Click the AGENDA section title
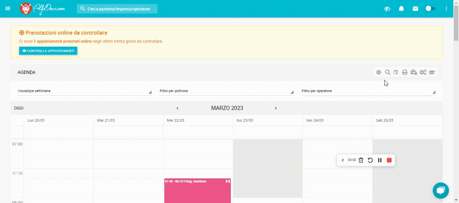Viewport: 459px width, 203px height. tap(27, 72)
